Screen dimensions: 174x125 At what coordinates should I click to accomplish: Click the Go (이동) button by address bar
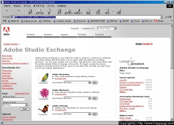pyautogui.click(x=168, y=17)
